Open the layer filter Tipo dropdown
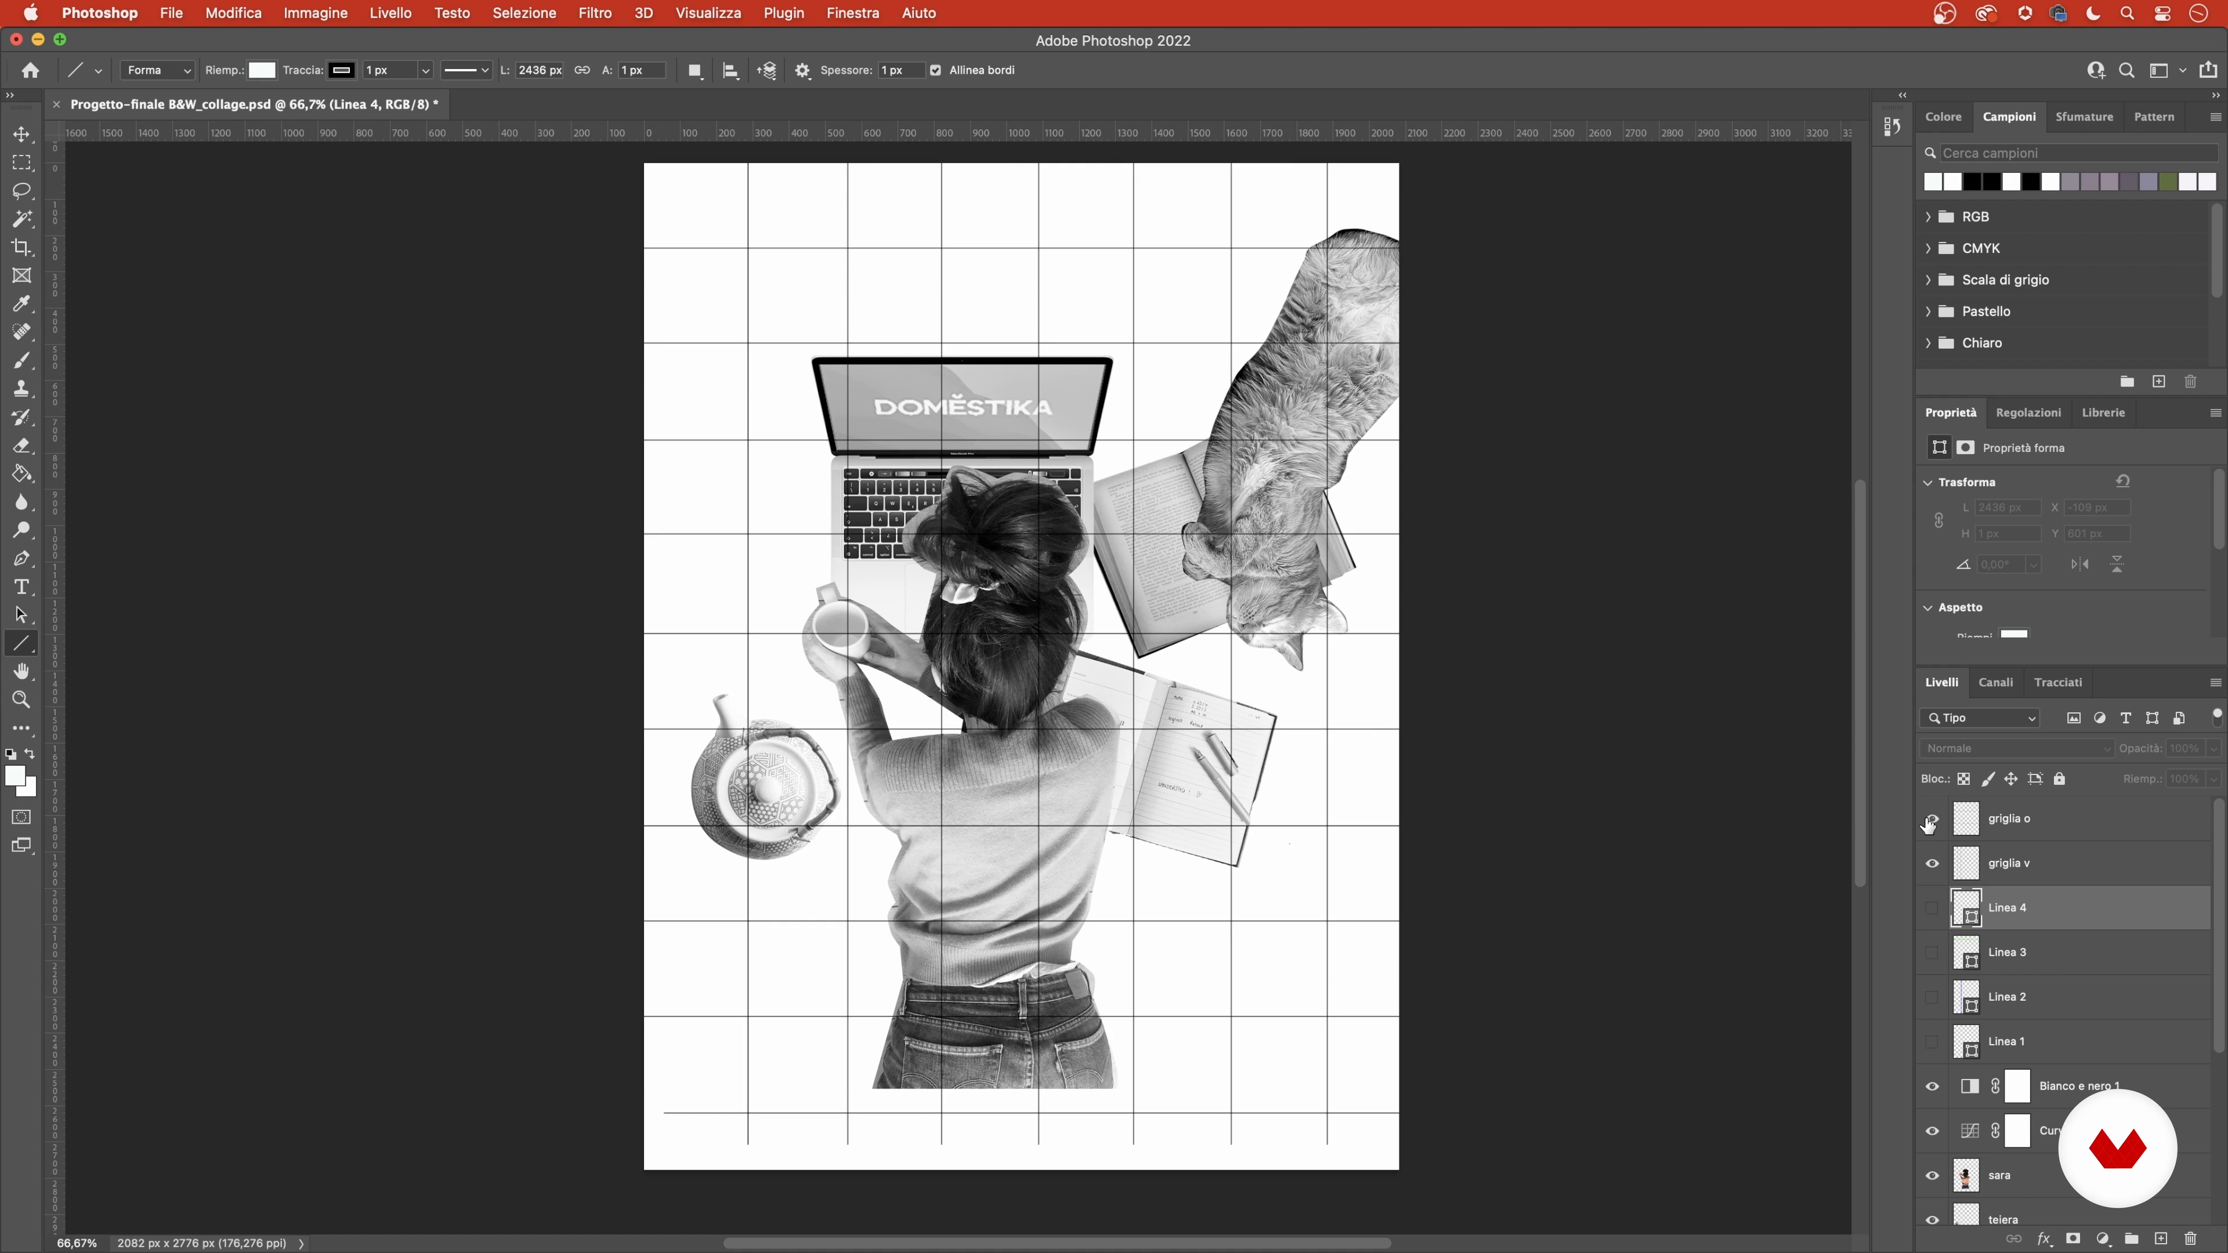This screenshot has height=1253, width=2228. [1981, 719]
